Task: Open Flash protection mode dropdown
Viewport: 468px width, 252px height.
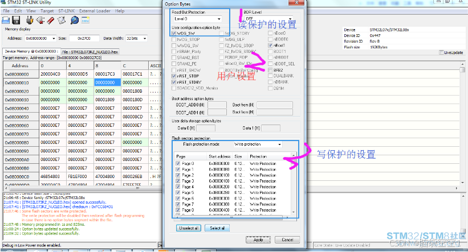Action: coord(279,144)
